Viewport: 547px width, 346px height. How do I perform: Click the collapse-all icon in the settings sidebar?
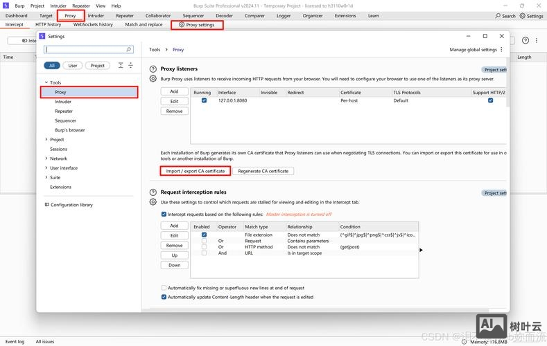[131, 65]
